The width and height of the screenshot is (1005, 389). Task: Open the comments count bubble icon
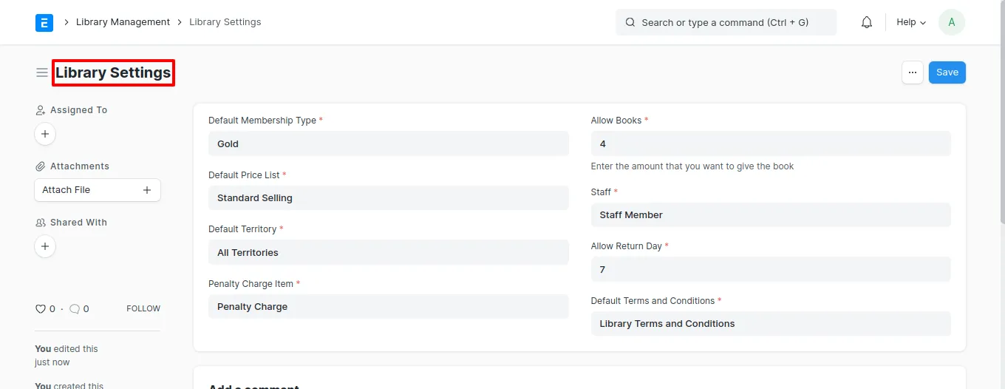coord(75,309)
